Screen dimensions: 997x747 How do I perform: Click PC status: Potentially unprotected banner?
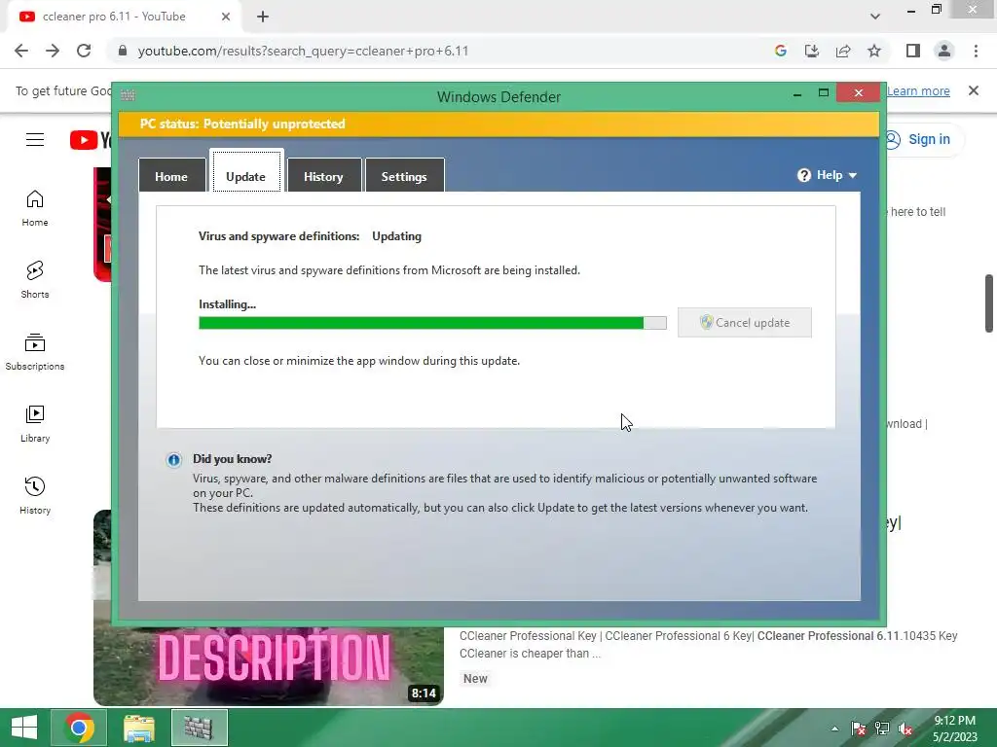(x=499, y=124)
